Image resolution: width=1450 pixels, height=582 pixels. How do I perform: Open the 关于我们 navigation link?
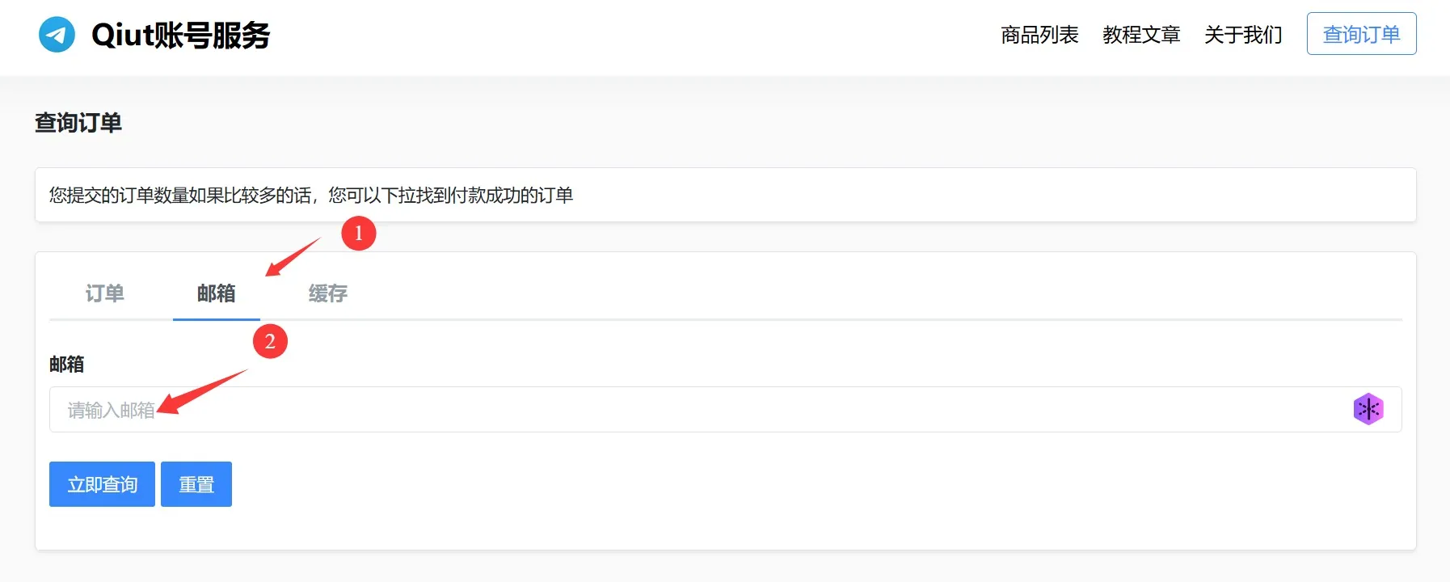click(1243, 35)
